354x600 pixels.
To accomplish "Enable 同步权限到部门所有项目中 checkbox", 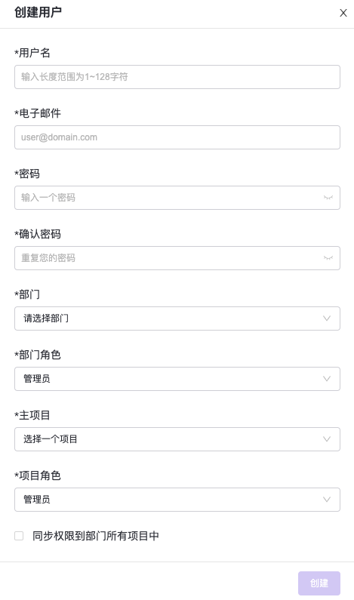I will coord(19,536).
